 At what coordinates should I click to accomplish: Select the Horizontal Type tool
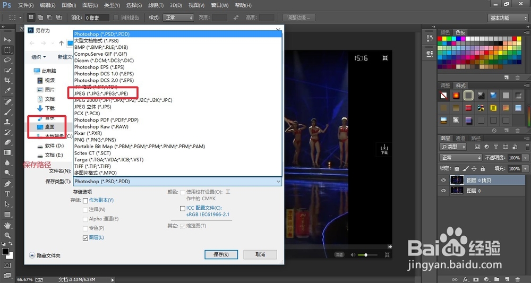7,194
